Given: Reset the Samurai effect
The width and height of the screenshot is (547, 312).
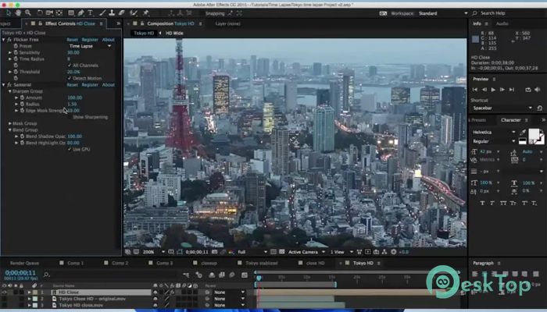Looking at the screenshot, I should coord(72,84).
